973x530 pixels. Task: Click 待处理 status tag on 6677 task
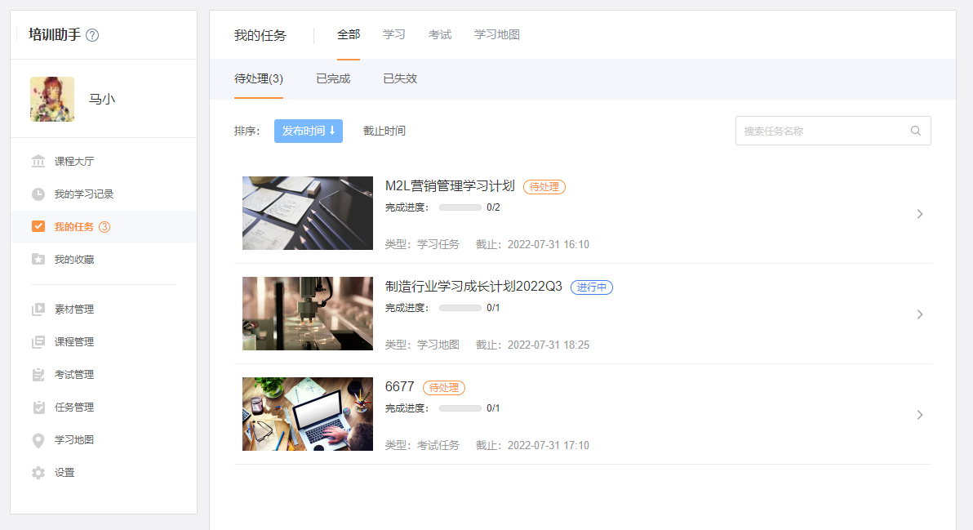[444, 388]
